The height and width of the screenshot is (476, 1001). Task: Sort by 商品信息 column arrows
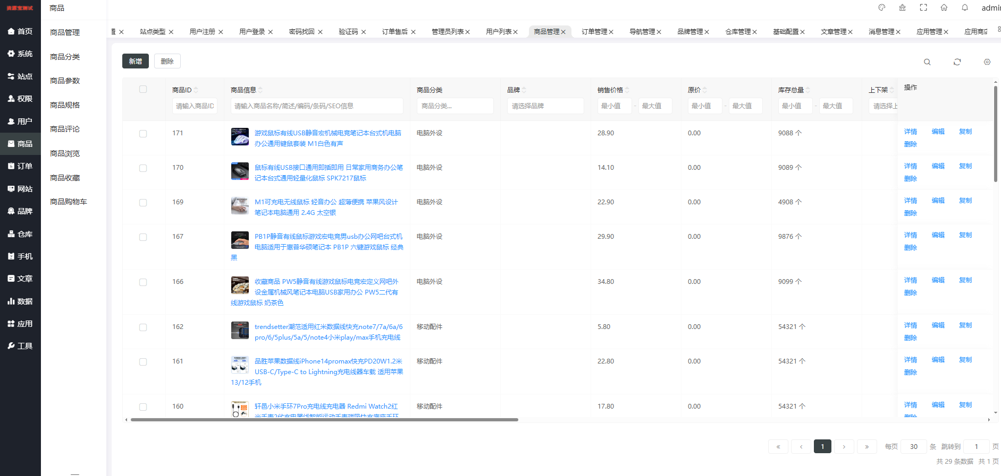(260, 90)
